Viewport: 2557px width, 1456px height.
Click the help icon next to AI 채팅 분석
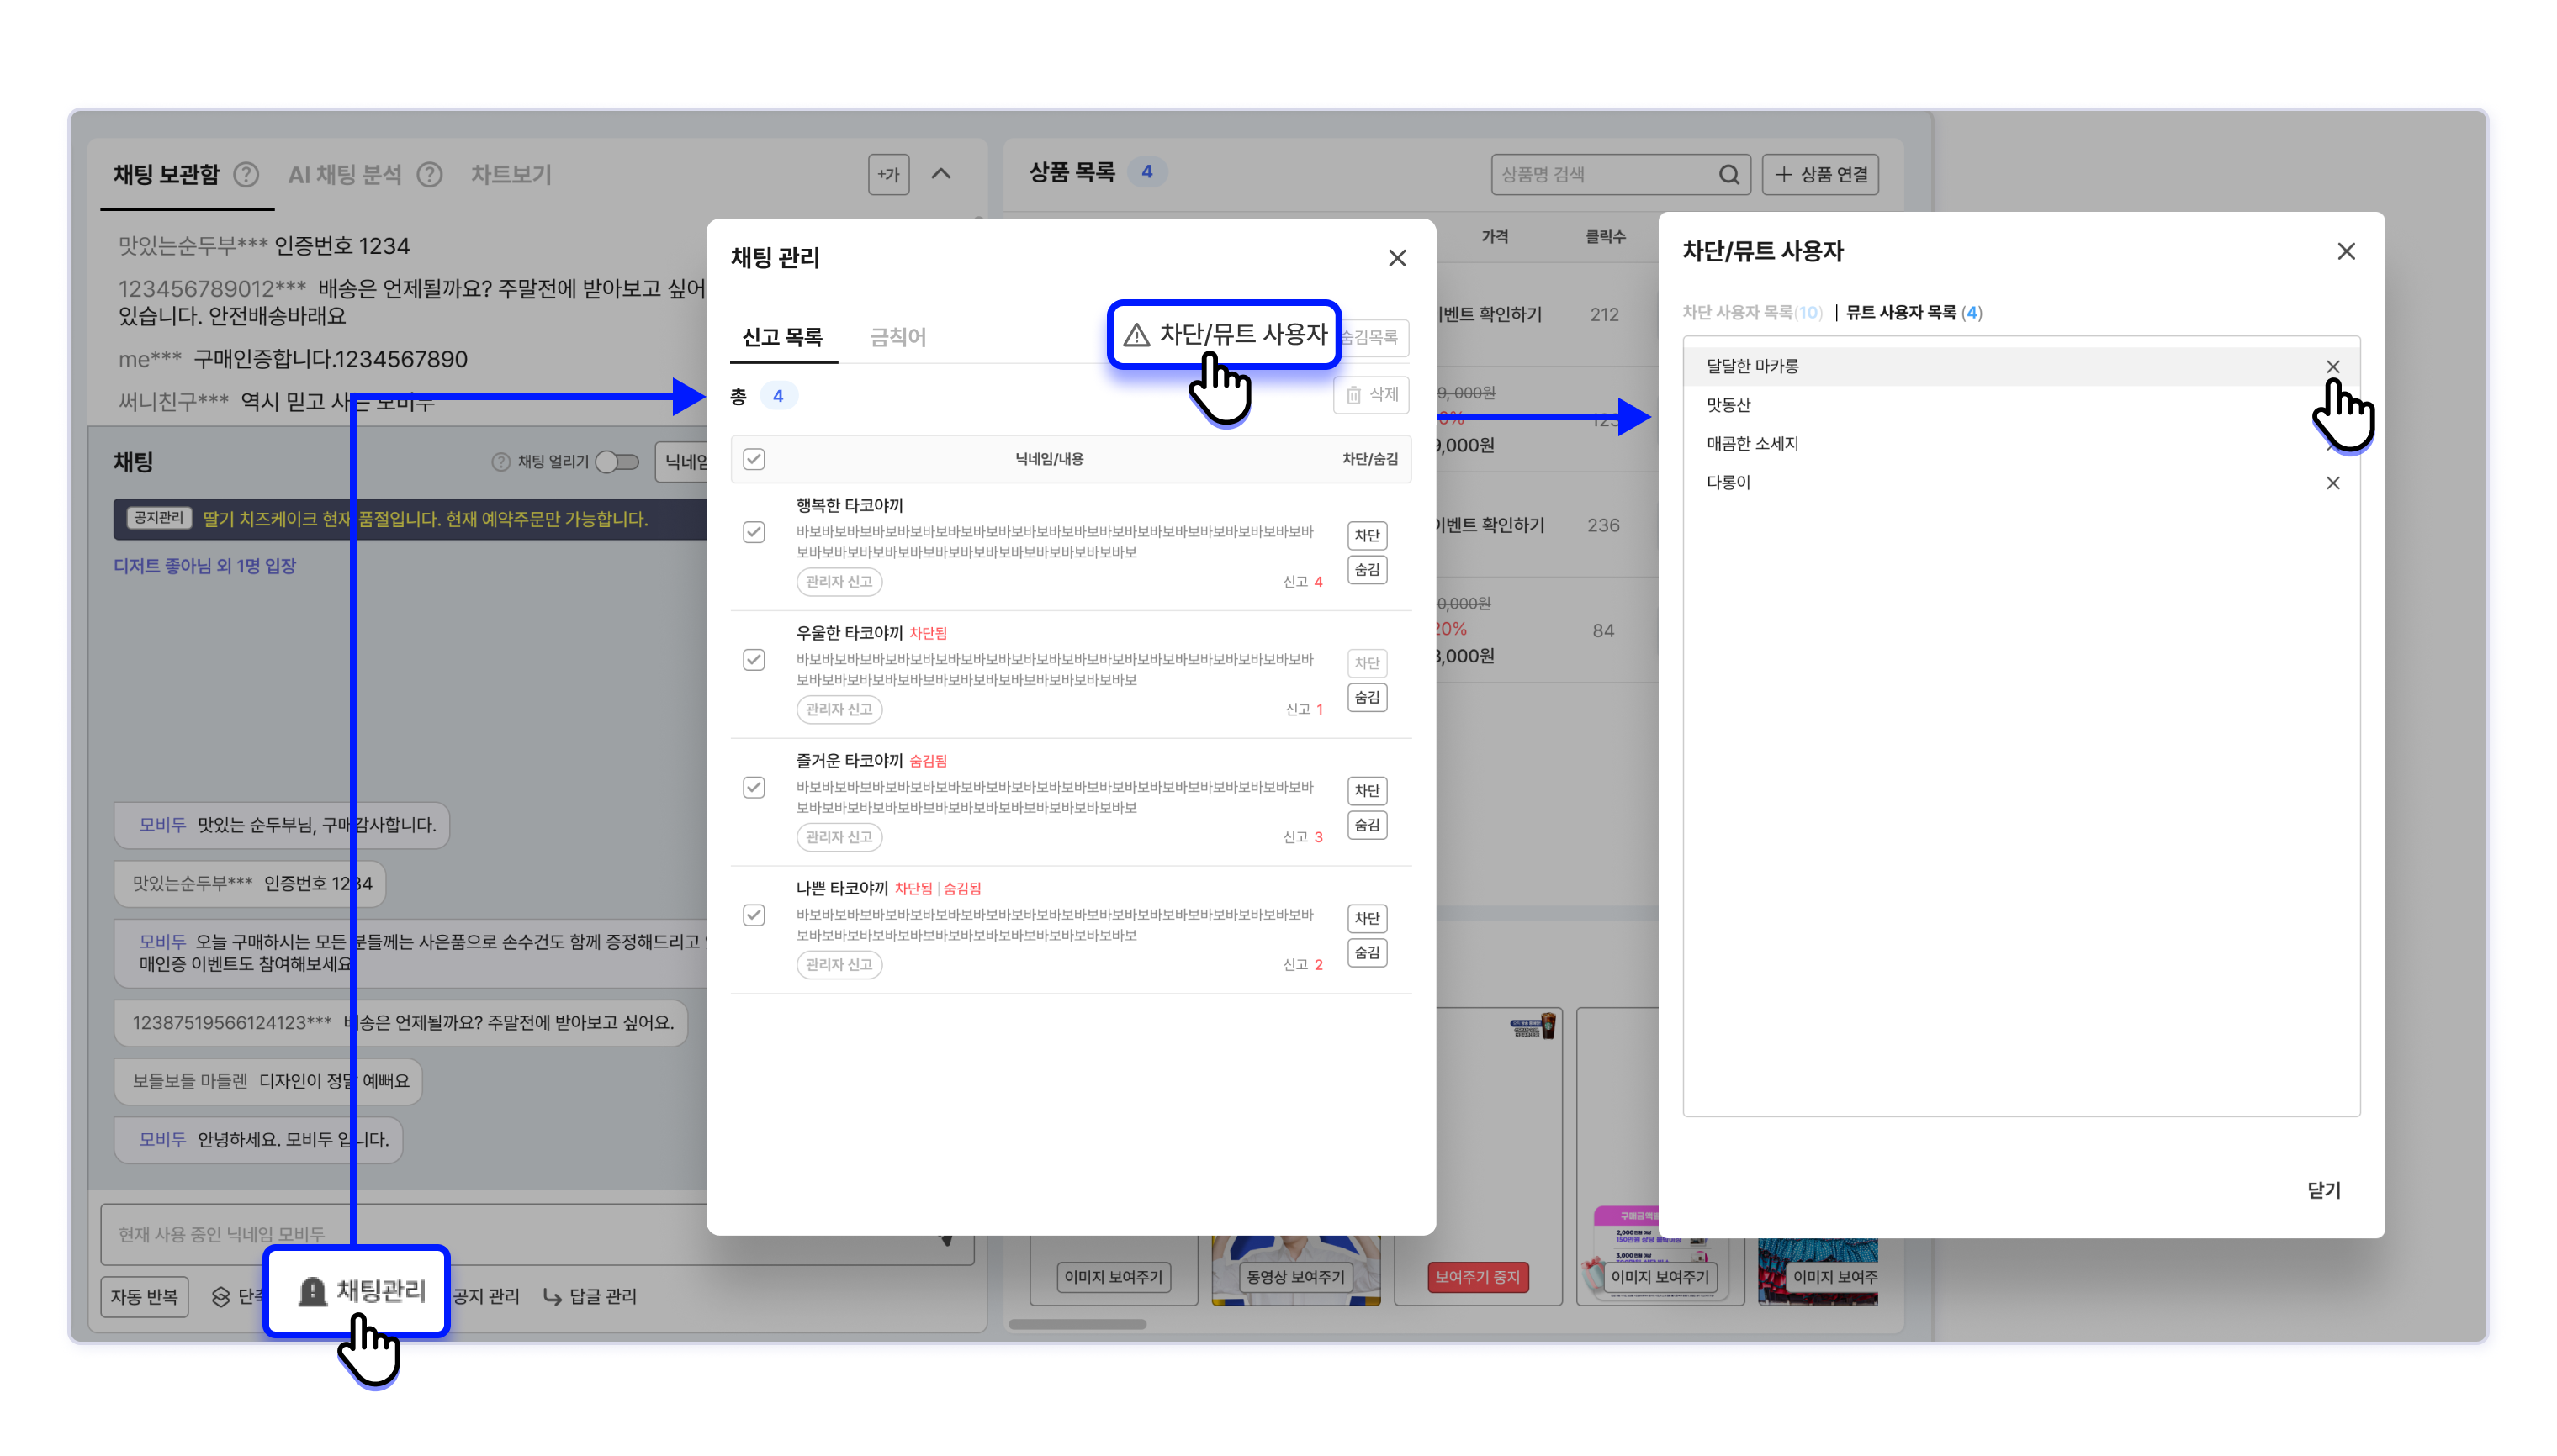pos(429,175)
